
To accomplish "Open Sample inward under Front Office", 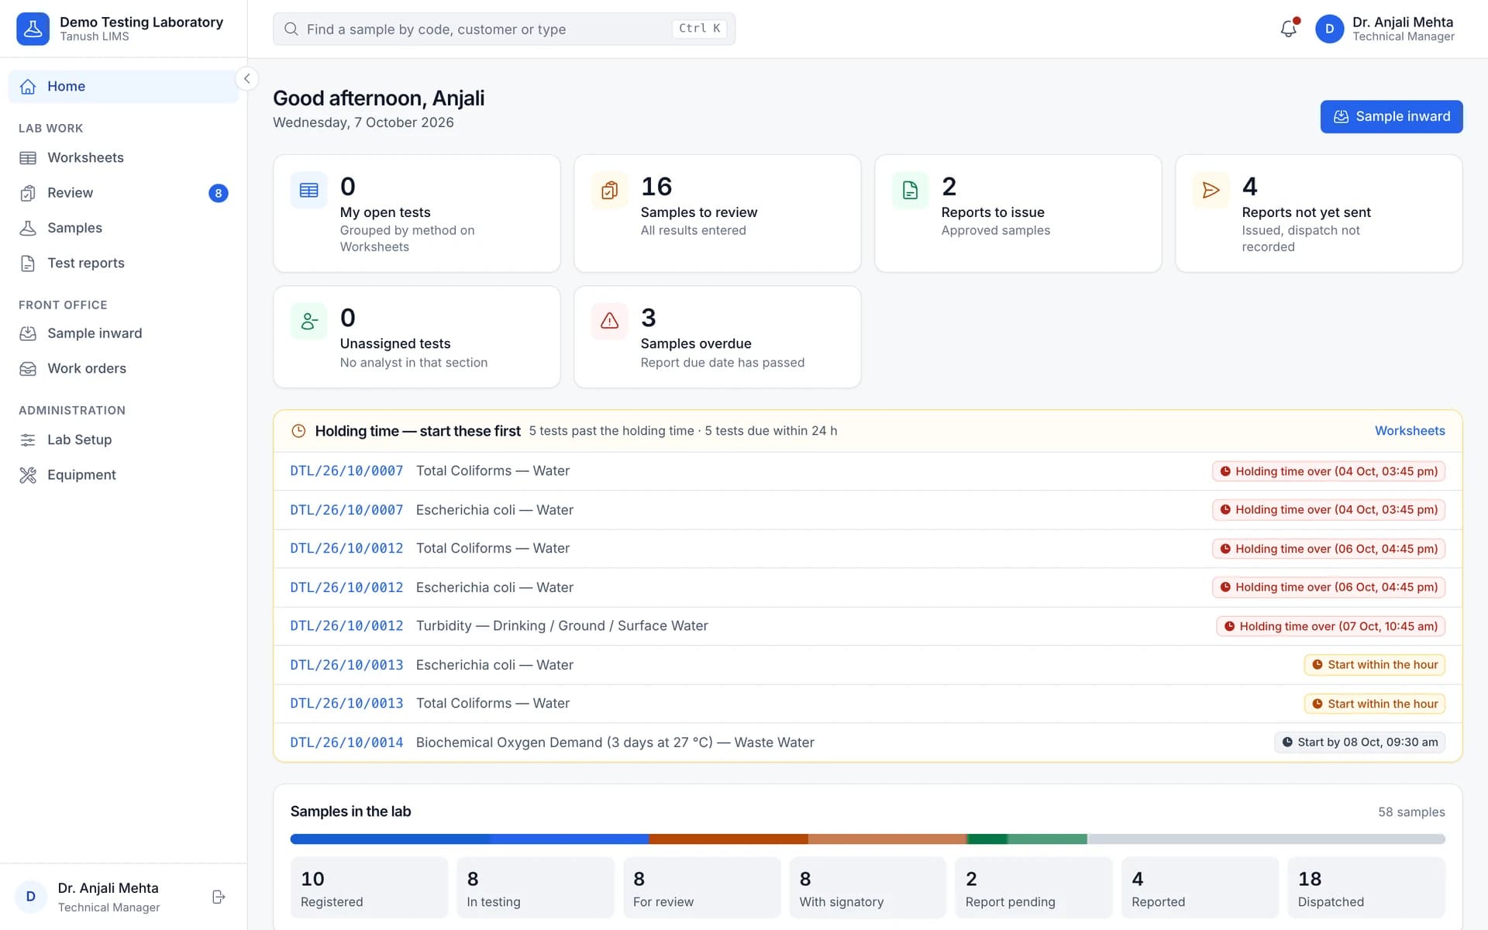I will (x=123, y=333).
